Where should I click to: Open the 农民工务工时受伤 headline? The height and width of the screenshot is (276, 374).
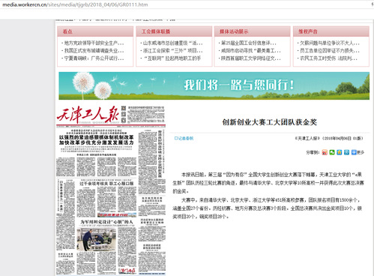pyautogui.click(x=328, y=58)
